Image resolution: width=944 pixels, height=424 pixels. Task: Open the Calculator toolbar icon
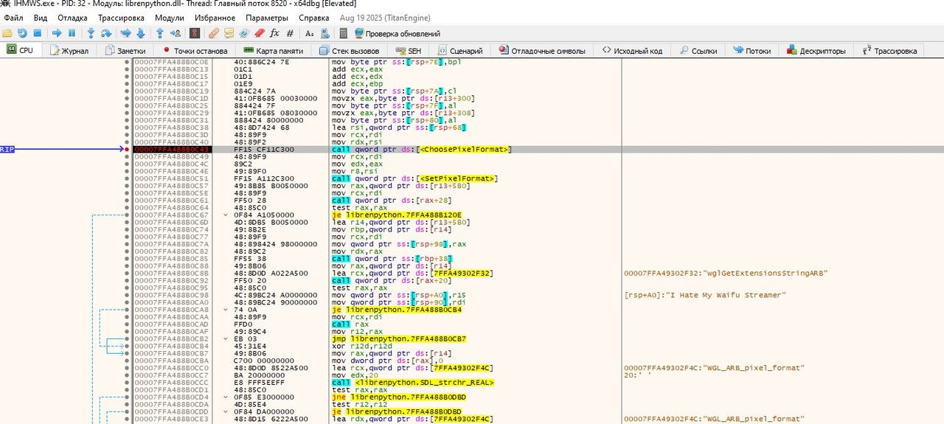point(344,33)
